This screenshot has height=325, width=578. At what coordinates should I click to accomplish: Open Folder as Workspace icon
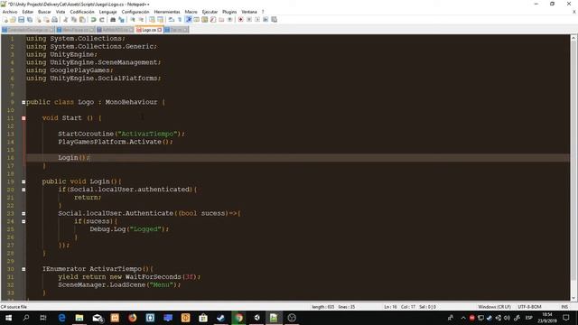pyautogui.click(x=221, y=20)
